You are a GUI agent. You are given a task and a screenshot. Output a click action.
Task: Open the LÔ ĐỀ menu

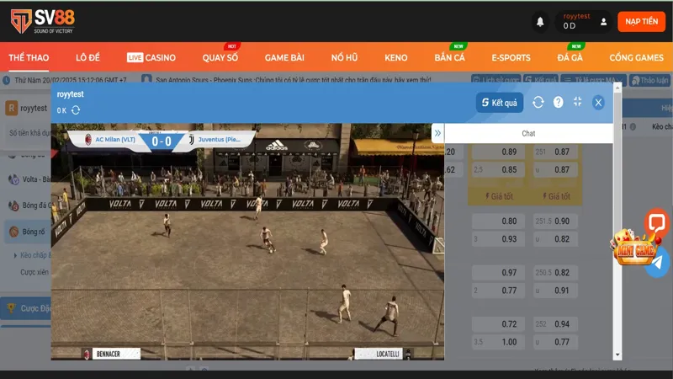pyautogui.click(x=87, y=57)
